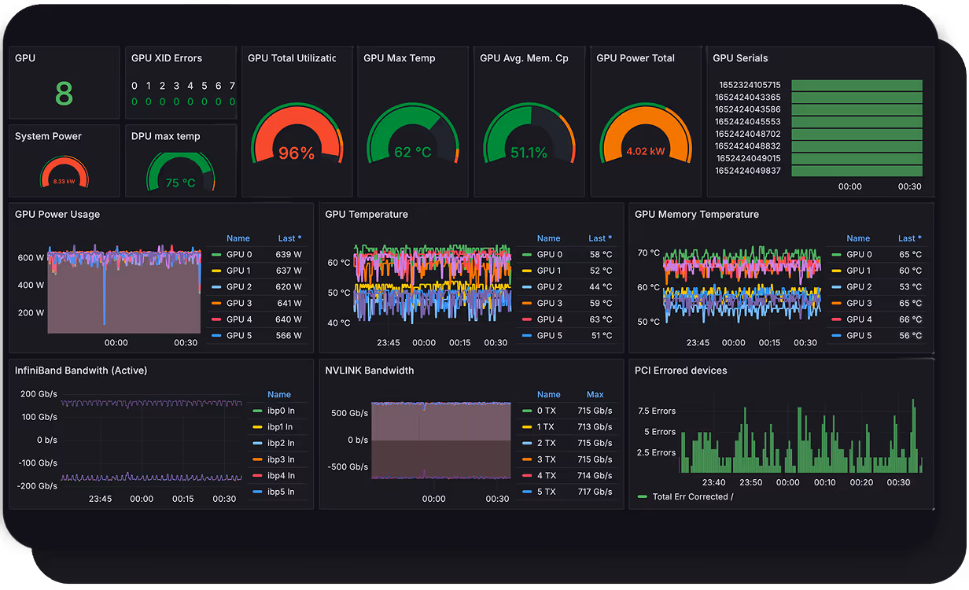Open the NVLINK Bandwidth panel title menu

pos(370,371)
